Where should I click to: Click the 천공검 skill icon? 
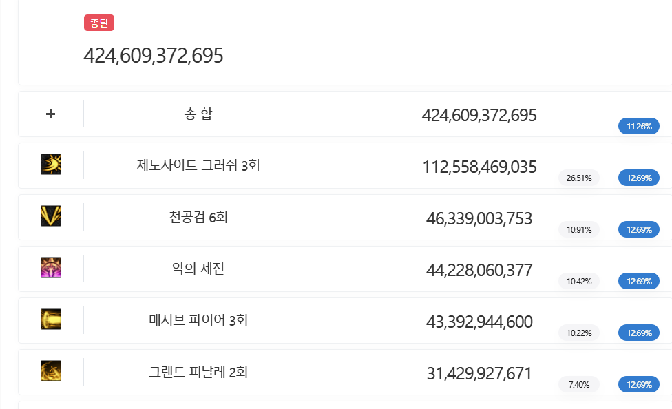[x=51, y=216]
